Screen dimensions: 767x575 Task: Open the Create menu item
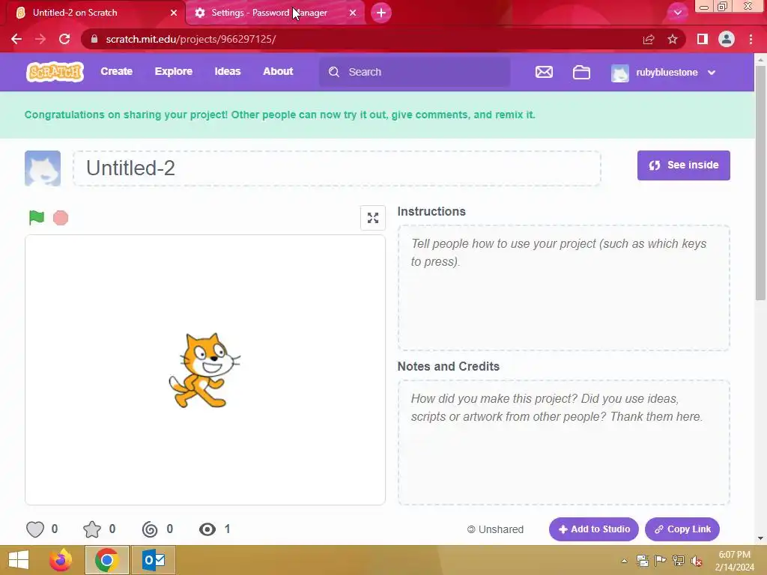click(x=116, y=71)
